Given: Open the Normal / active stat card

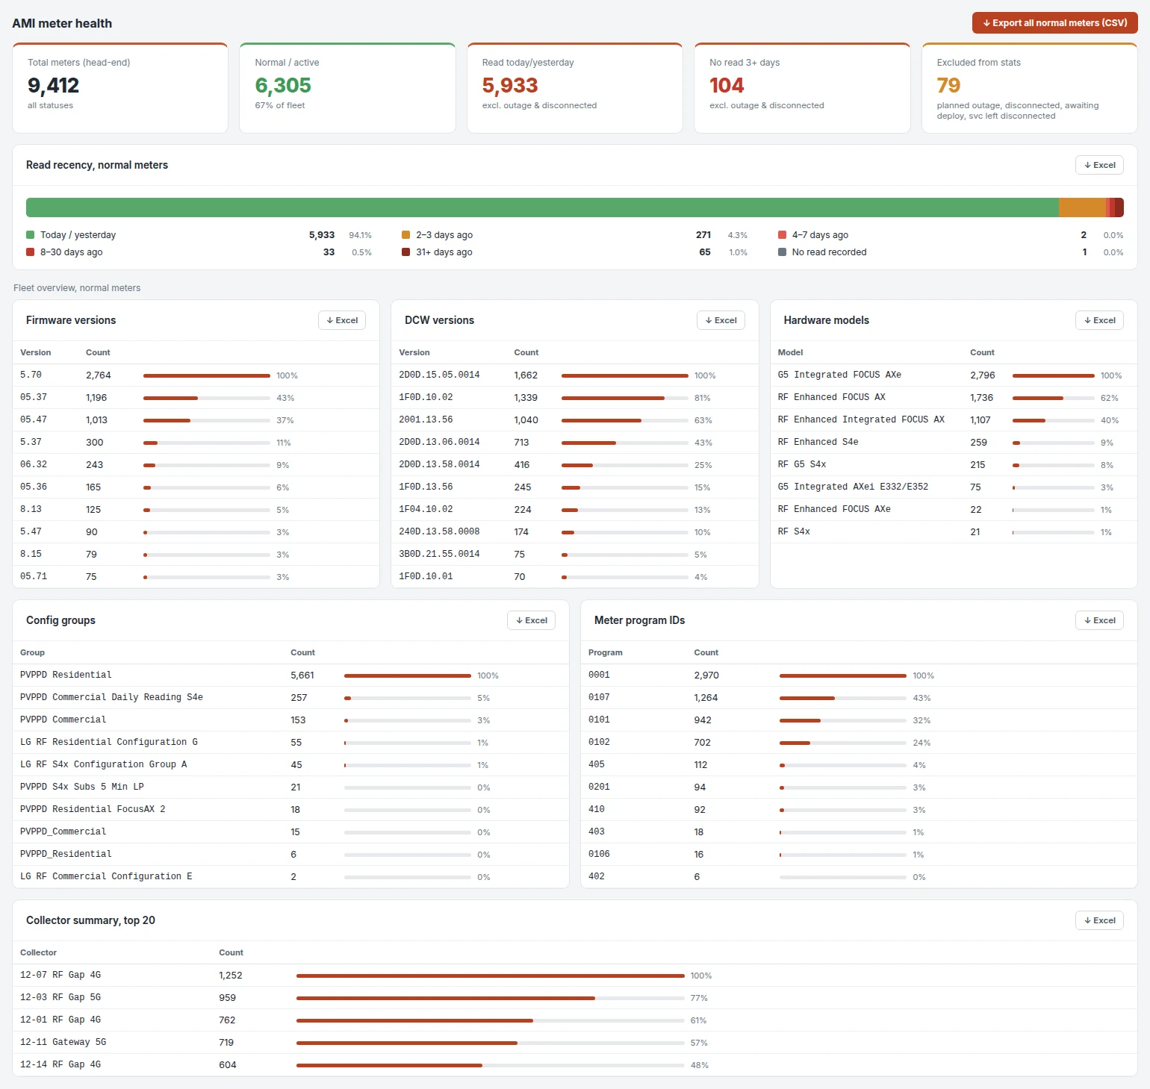Looking at the screenshot, I should tap(347, 88).
